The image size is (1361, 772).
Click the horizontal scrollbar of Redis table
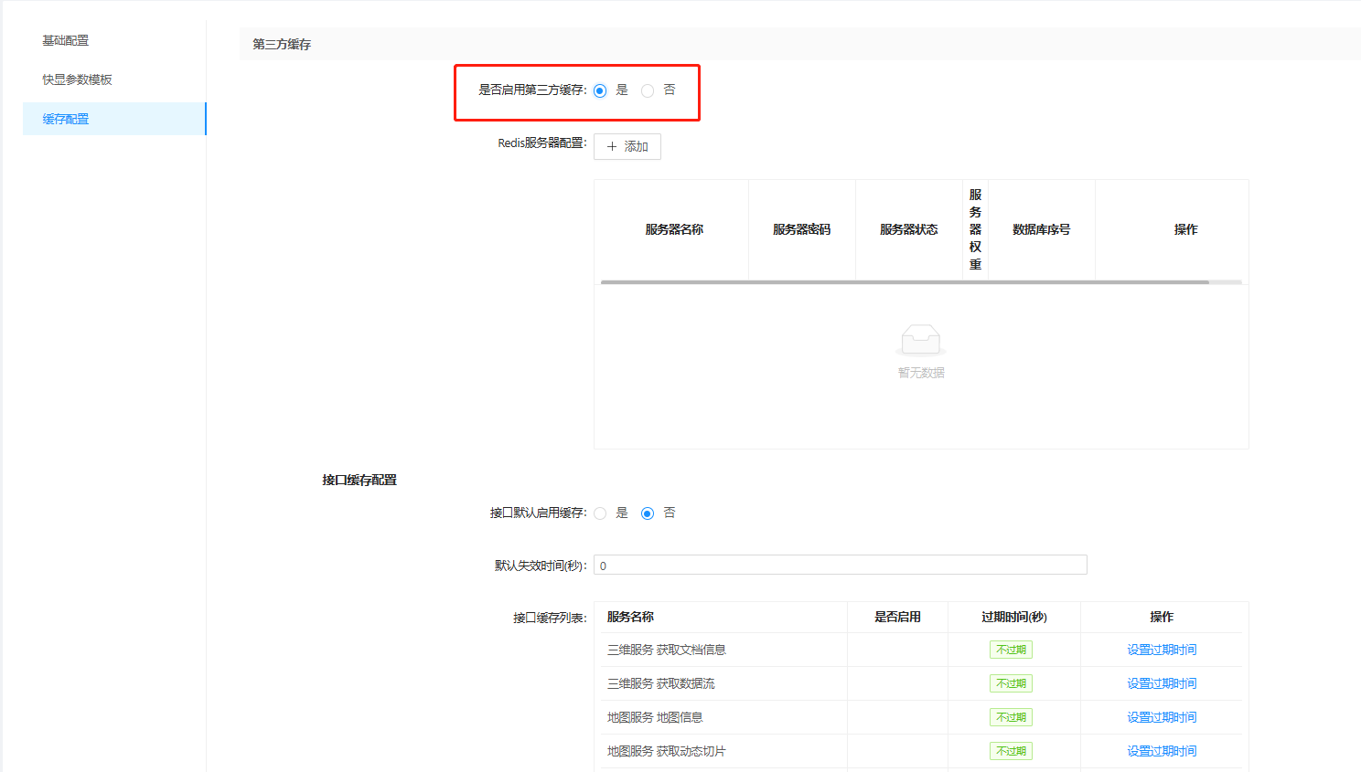click(x=905, y=282)
